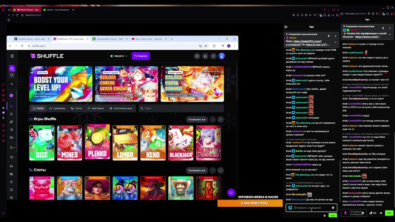Select the Лобби tab
The image size is (395, 222).
click(x=38, y=108)
